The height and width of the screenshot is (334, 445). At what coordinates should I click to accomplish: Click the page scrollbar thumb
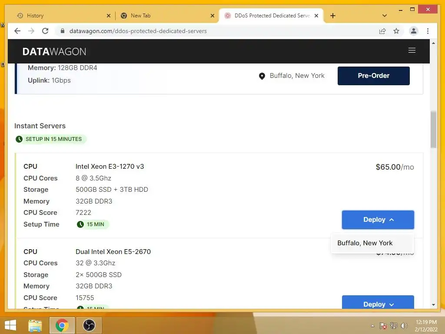[x=433, y=130]
